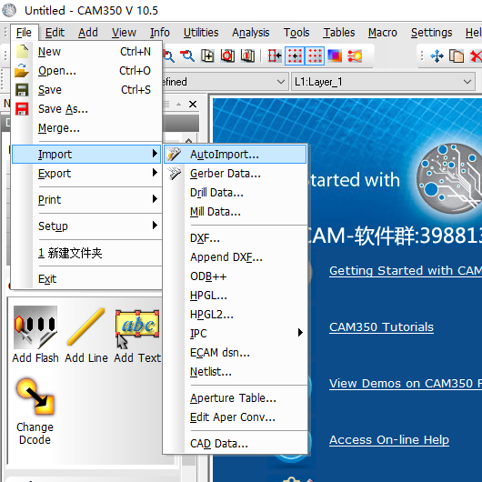Close the side panel with X
The height and width of the screenshot is (482, 482).
[193, 105]
